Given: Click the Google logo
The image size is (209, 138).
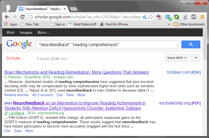Looking at the screenshot, I should 19,44.
